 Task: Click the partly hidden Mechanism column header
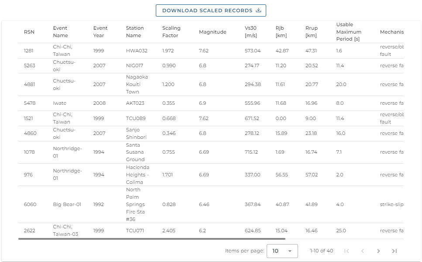tap(391, 32)
